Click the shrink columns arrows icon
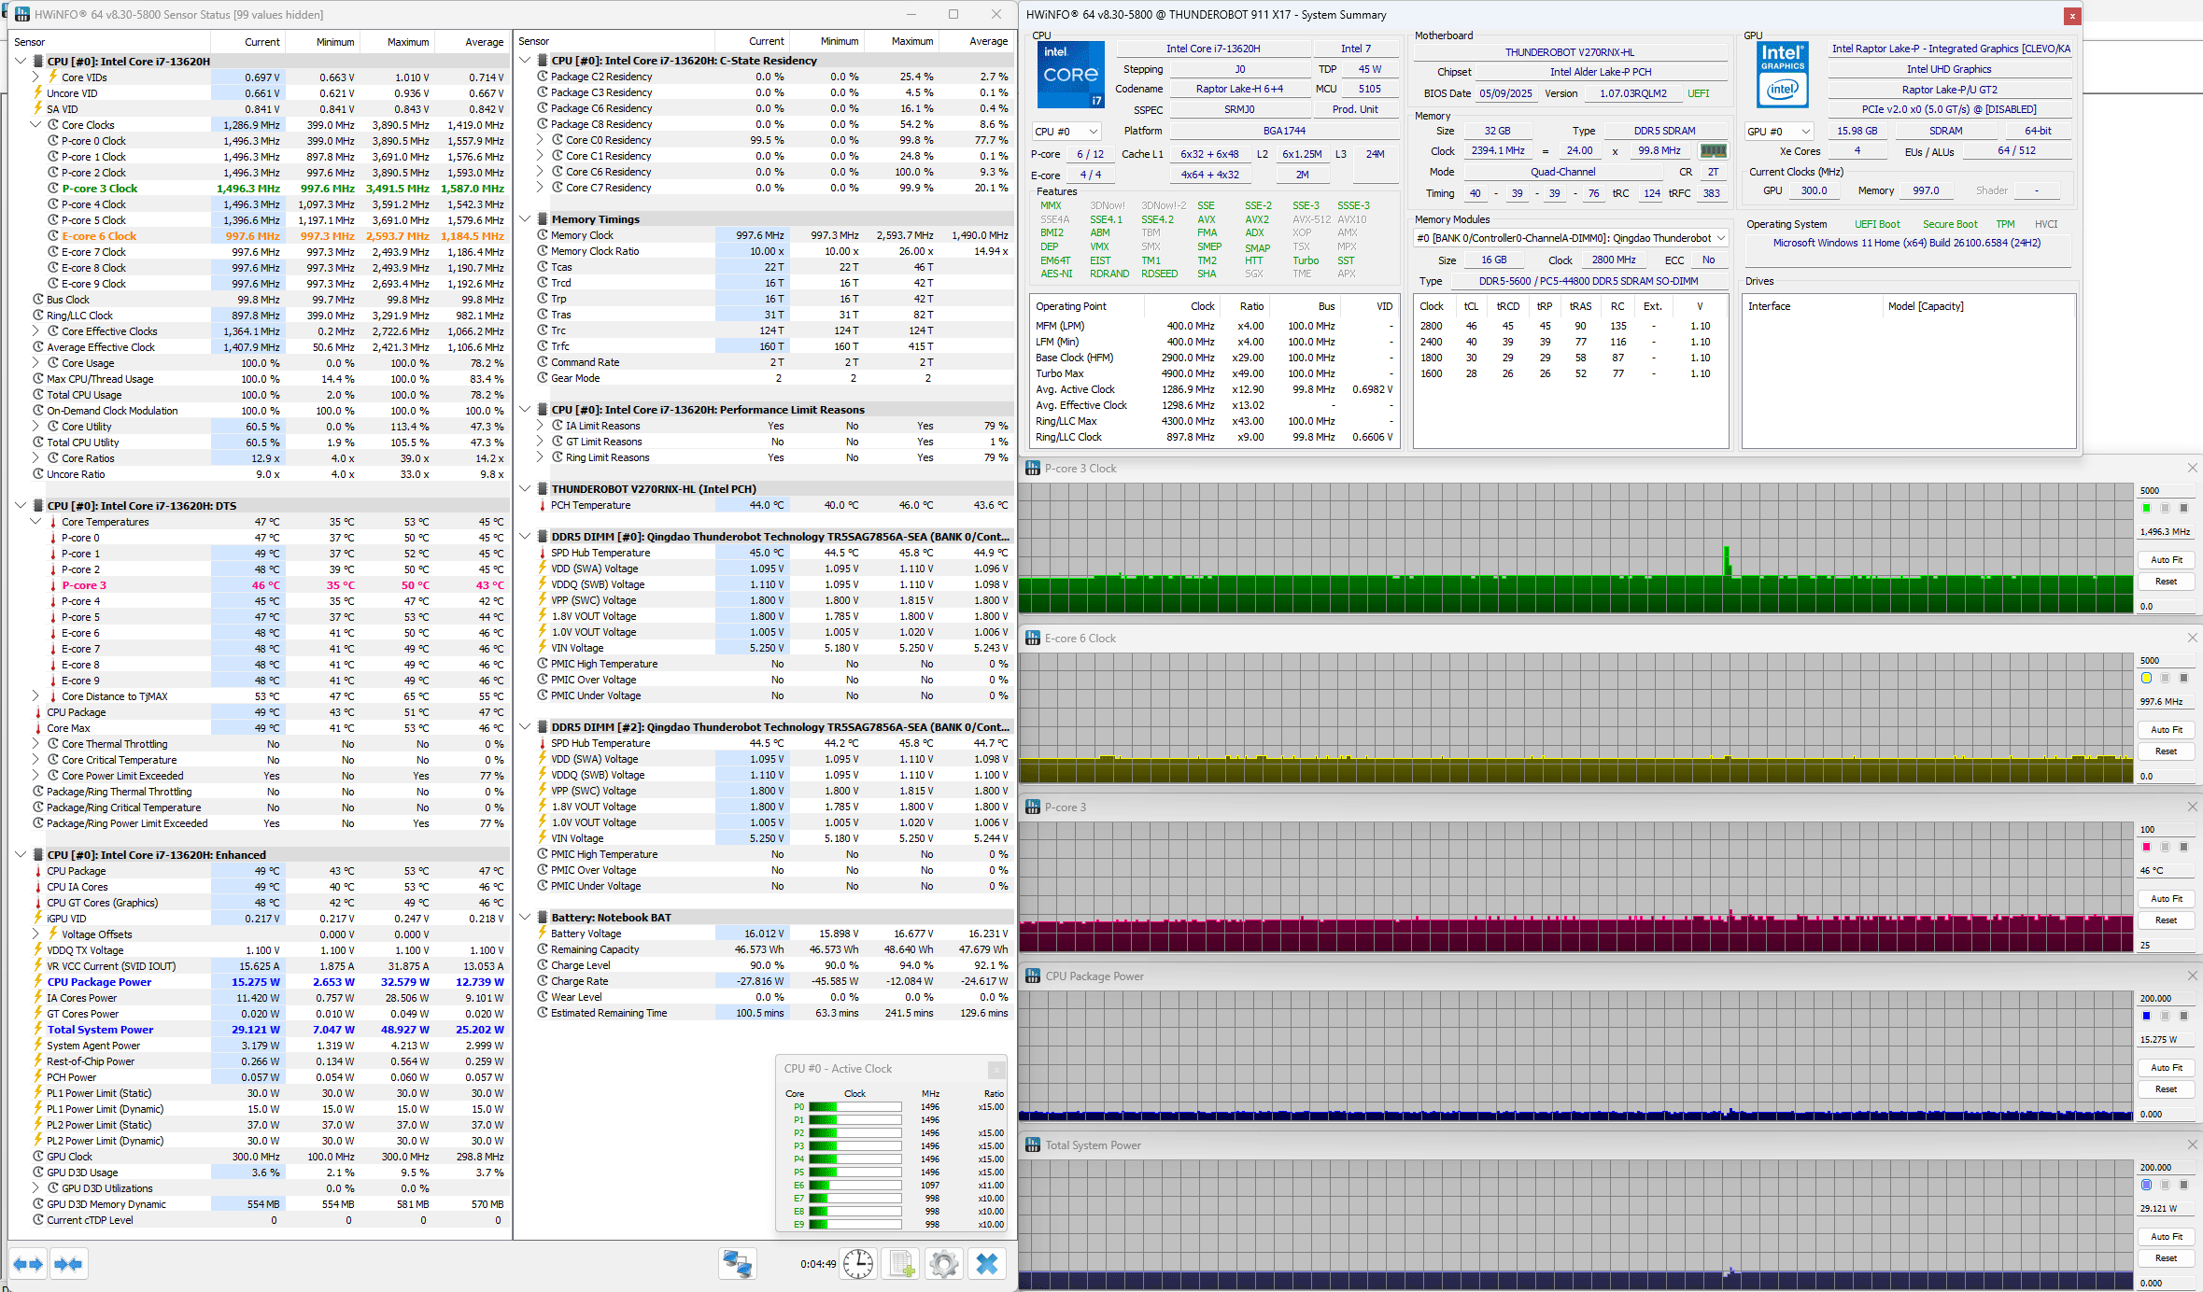 [68, 1264]
